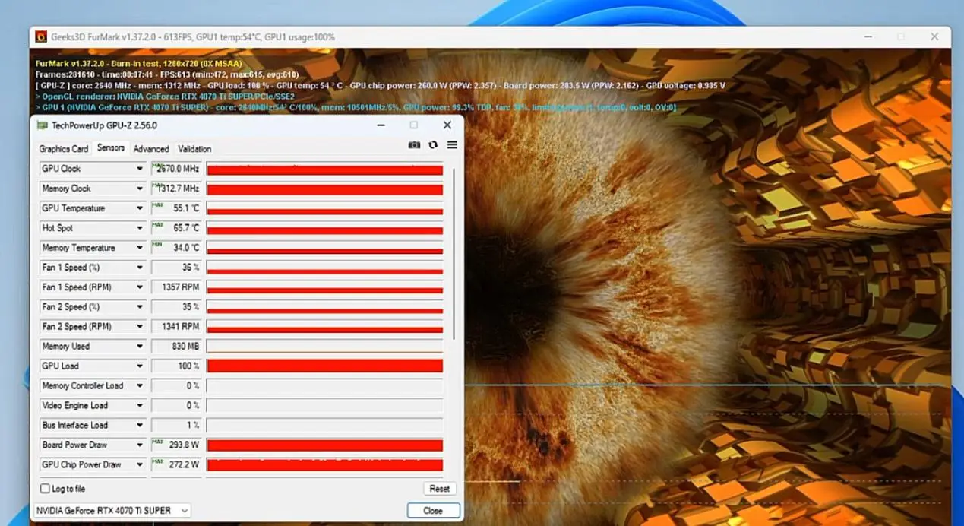Click the GPU-Z refresh icon
The height and width of the screenshot is (526, 964).
click(x=433, y=145)
